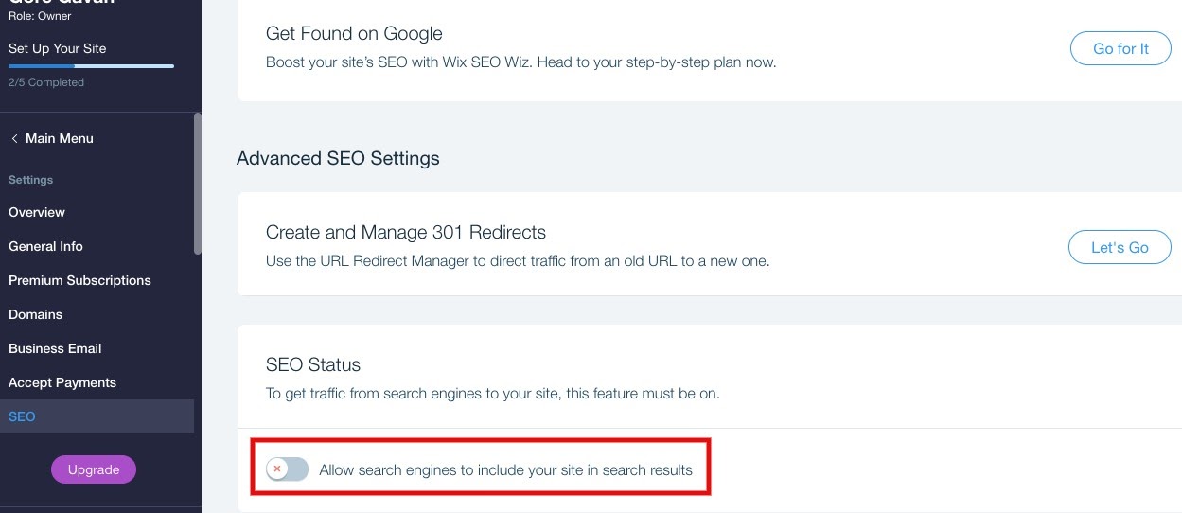
Task: Click the 2/5 Completed status text
Action: pos(46,82)
